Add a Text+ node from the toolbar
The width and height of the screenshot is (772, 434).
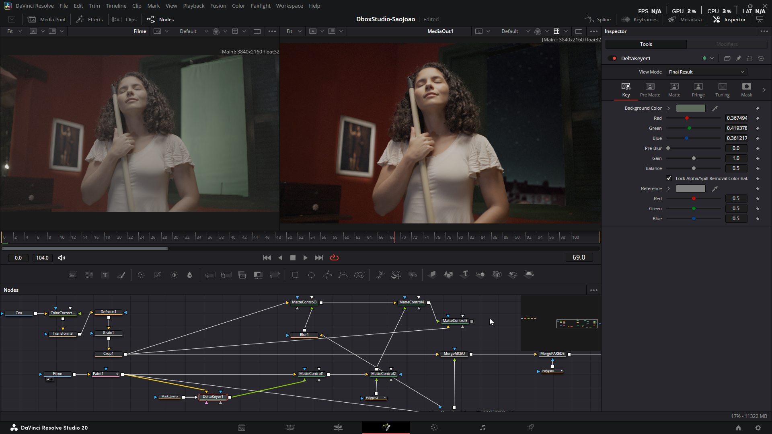point(105,275)
